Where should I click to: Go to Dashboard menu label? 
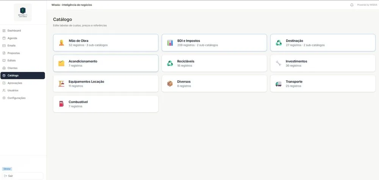pyautogui.click(x=14, y=31)
